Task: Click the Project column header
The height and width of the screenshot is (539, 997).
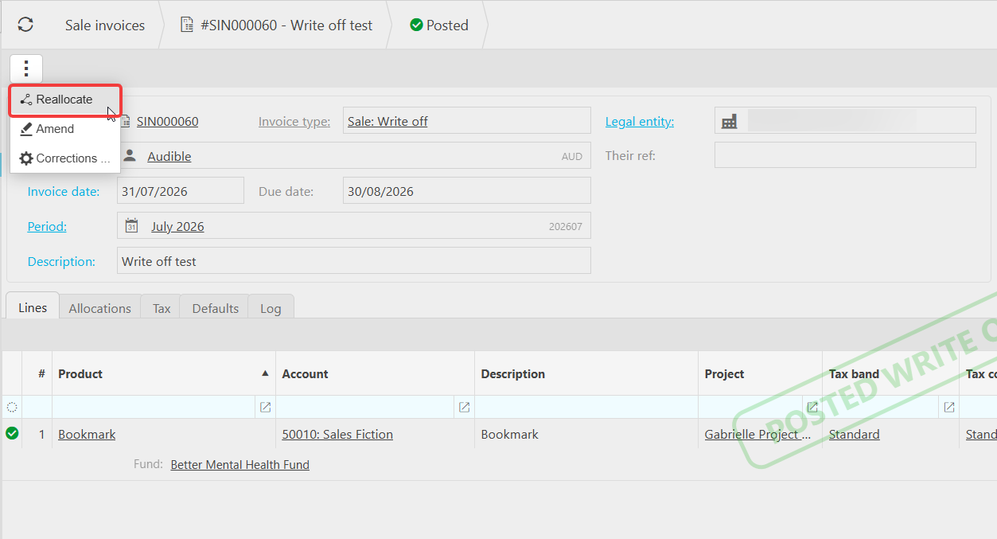Action: click(x=760, y=373)
